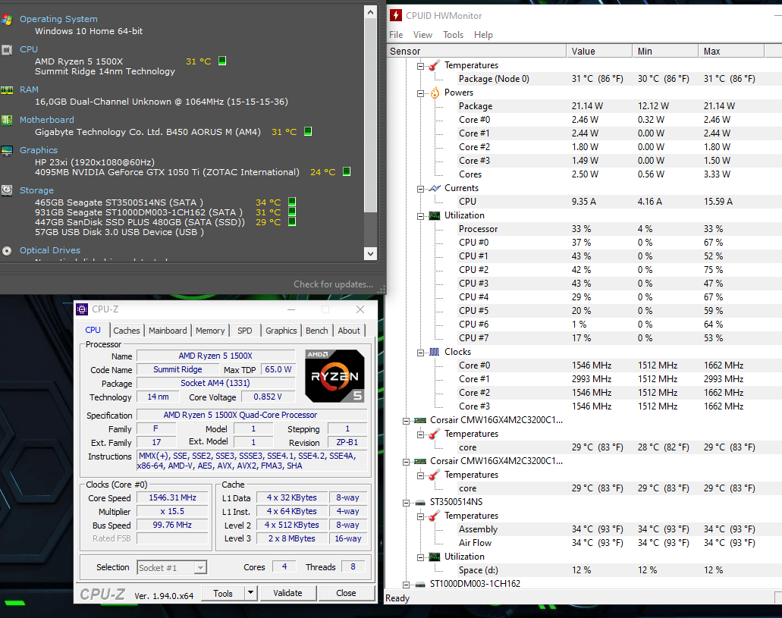Collapse the Clocks node in HWMonitor

[420, 352]
